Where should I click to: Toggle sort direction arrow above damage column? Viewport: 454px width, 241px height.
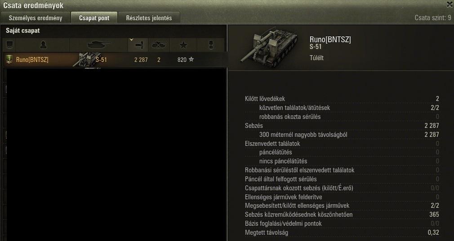coord(131,40)
